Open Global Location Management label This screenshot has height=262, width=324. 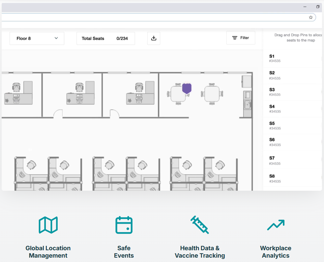(x=48, y=252)
